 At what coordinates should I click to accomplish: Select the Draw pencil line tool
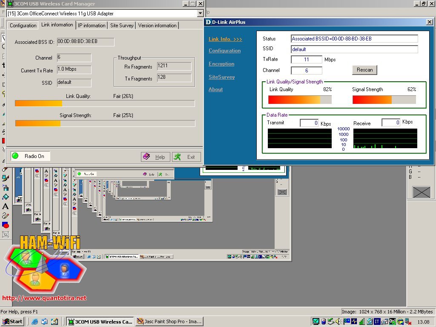click(5, 215)
